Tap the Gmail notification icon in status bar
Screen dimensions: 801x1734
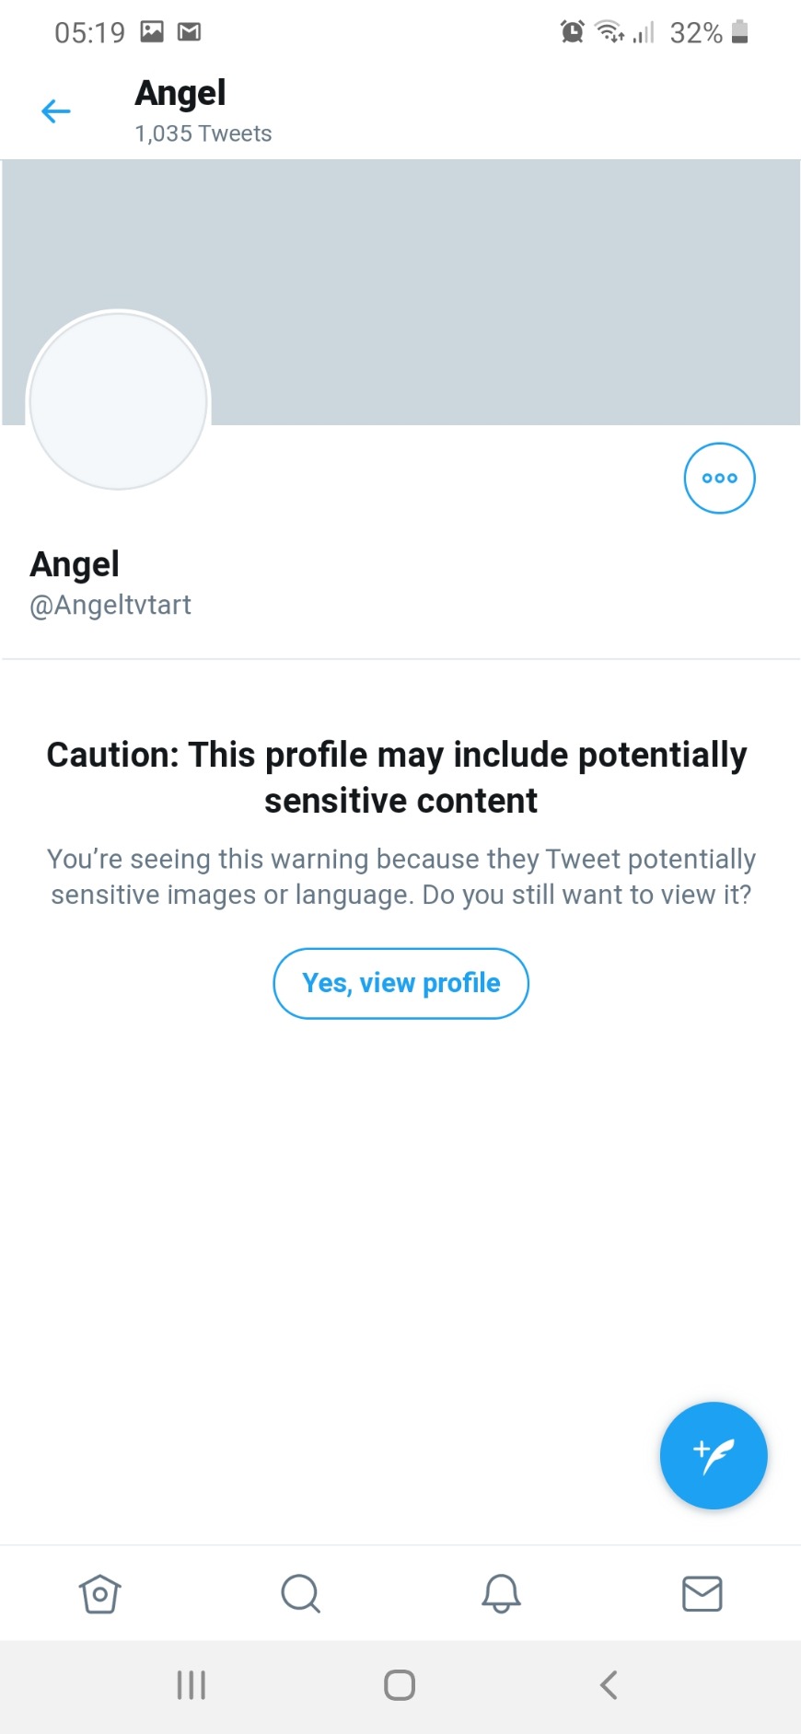(190, 32)
